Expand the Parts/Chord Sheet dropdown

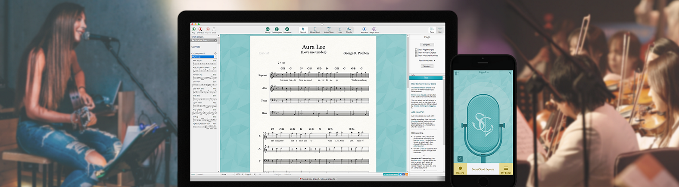click(427, 60)
